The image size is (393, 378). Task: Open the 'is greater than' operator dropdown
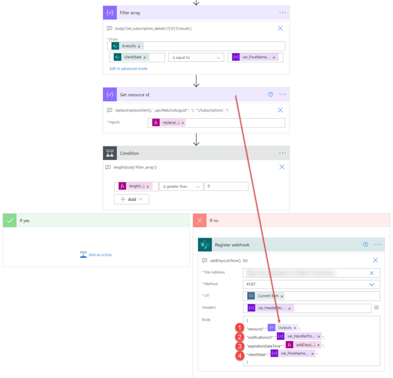point(181,187)
